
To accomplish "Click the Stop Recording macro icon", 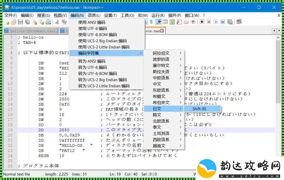I will pyautogui.click(x=209, y=22).
